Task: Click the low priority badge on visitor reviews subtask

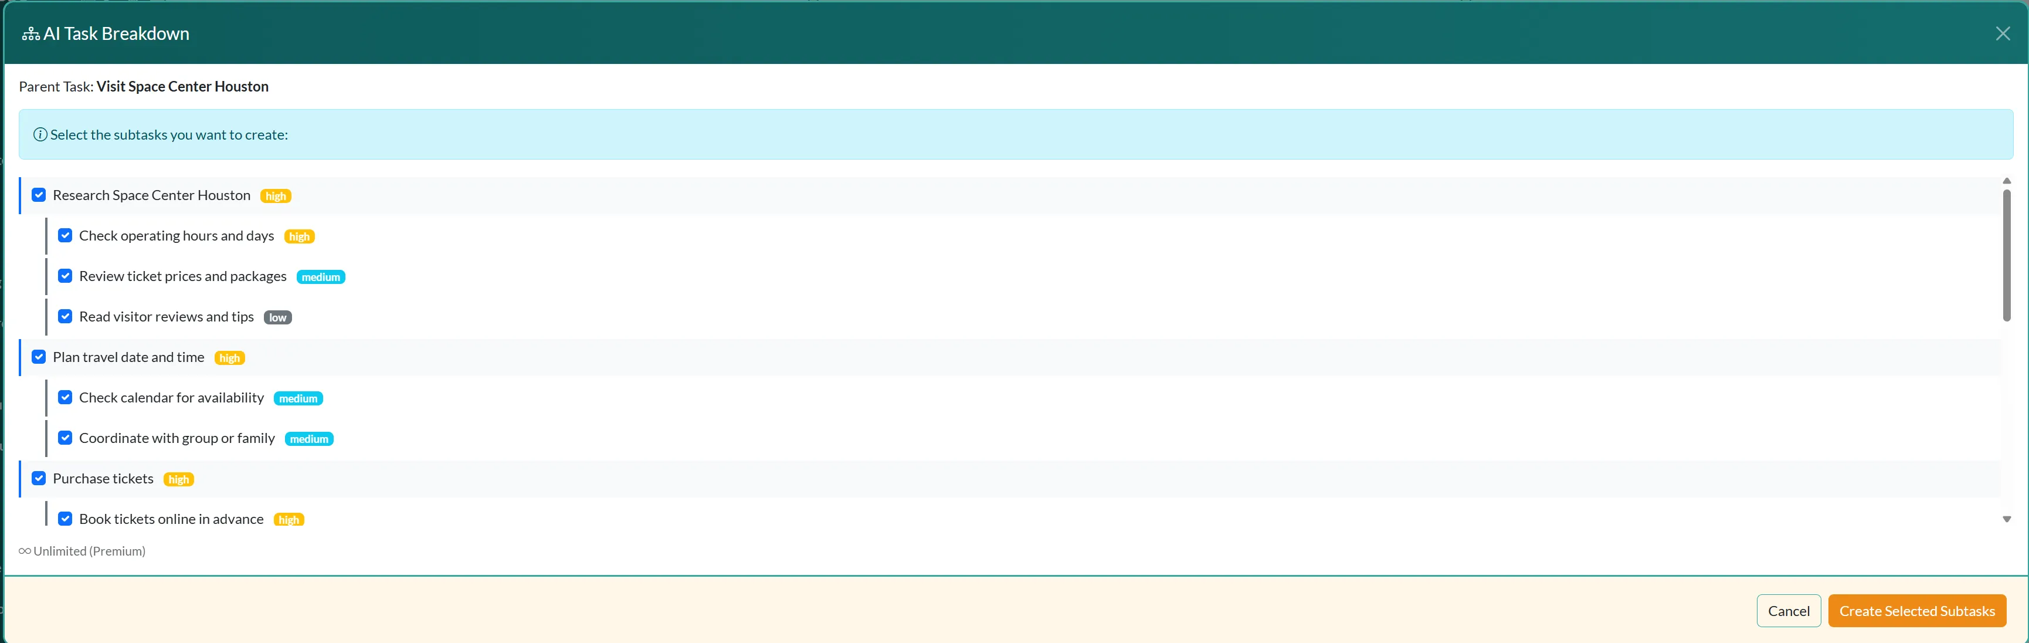Action: [x=277, y=317]
